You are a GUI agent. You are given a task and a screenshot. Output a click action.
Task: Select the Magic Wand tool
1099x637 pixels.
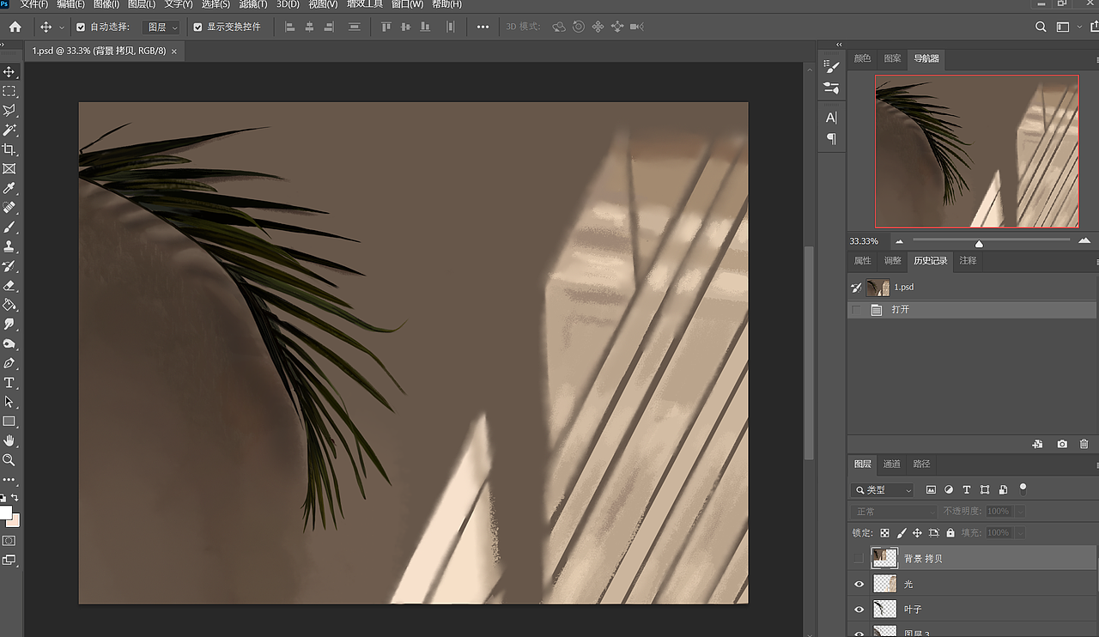click(x=9, y=130)
